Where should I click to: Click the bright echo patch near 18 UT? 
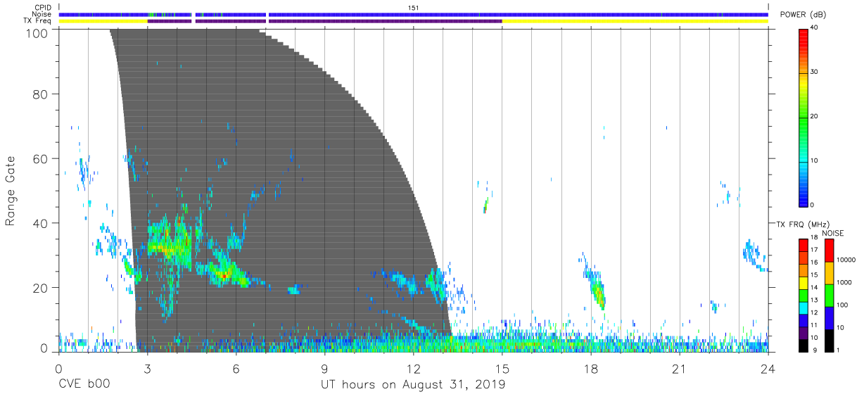598,291
